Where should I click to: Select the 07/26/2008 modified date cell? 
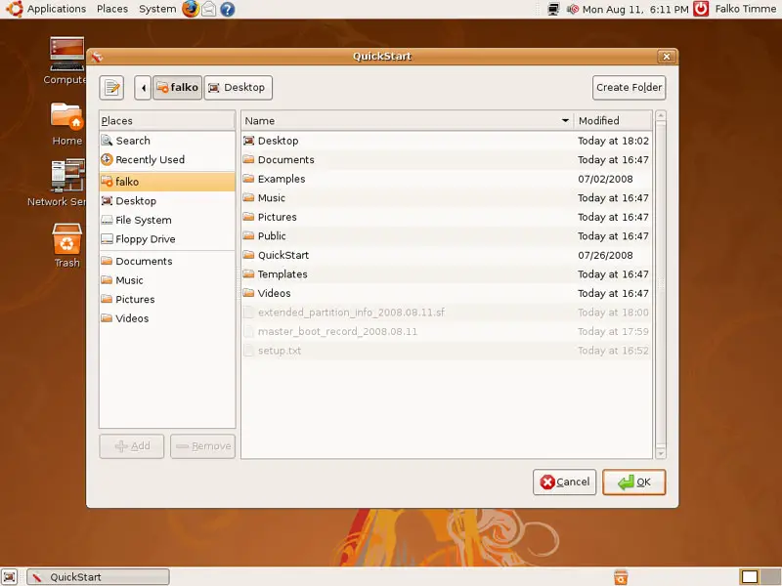point(605,255)
